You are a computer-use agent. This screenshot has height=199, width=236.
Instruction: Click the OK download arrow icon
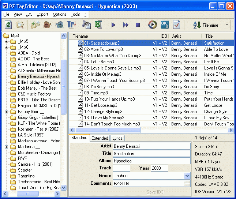tap(165, 25)
